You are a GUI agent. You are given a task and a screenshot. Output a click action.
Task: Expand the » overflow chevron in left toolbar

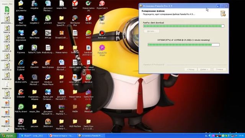tap(7, 130)
